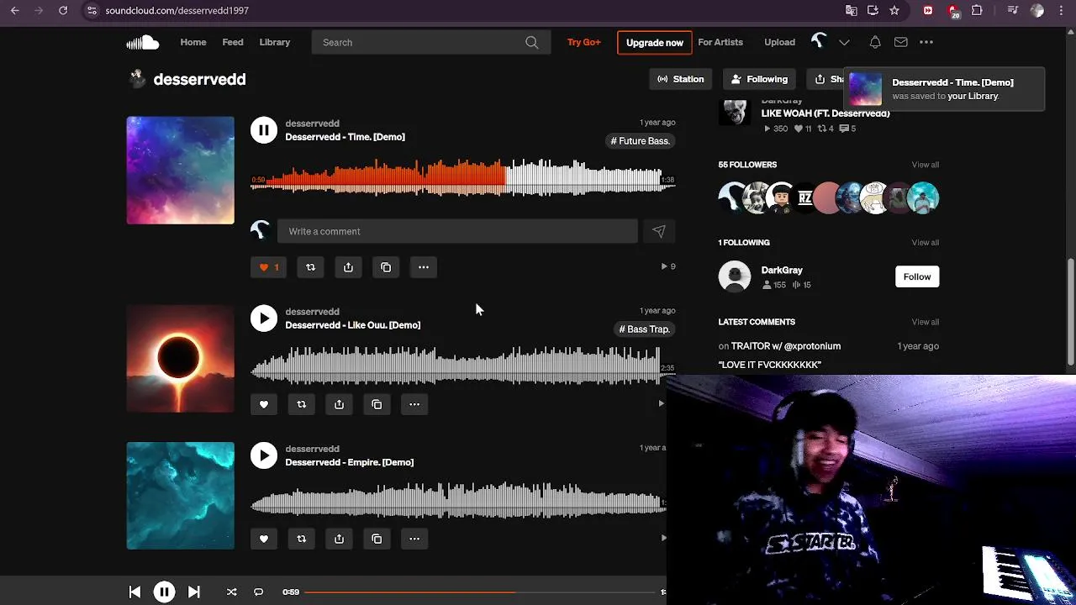The width and height of the screenshot is (1076, 605).
Task: Bookmark this page with star icon
Action: pyautogui.click(x=894, y=10)
